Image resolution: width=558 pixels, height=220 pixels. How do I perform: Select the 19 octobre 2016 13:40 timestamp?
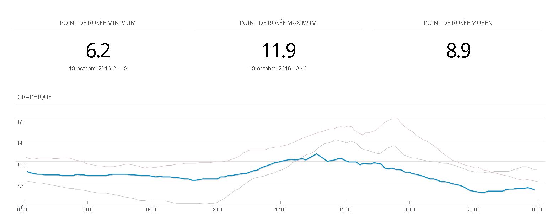(x=278, y=68)
